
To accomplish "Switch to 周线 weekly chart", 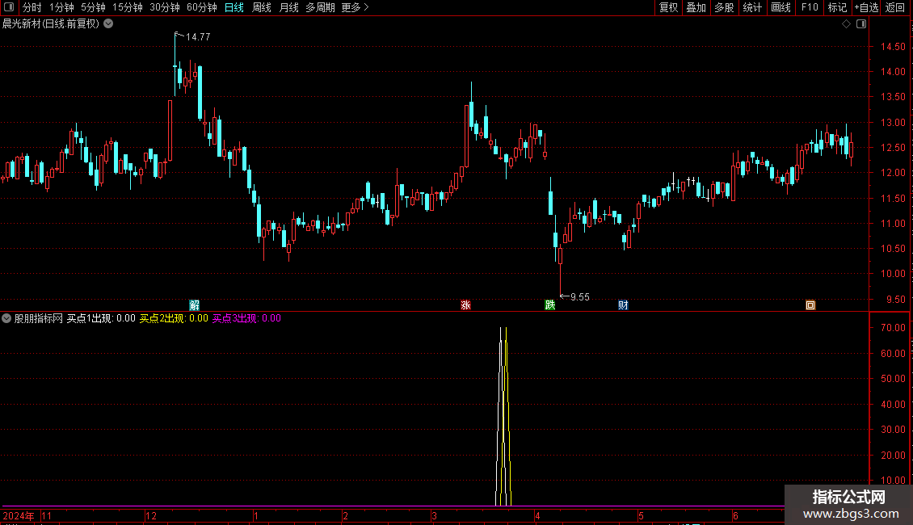I will (262, 7).
